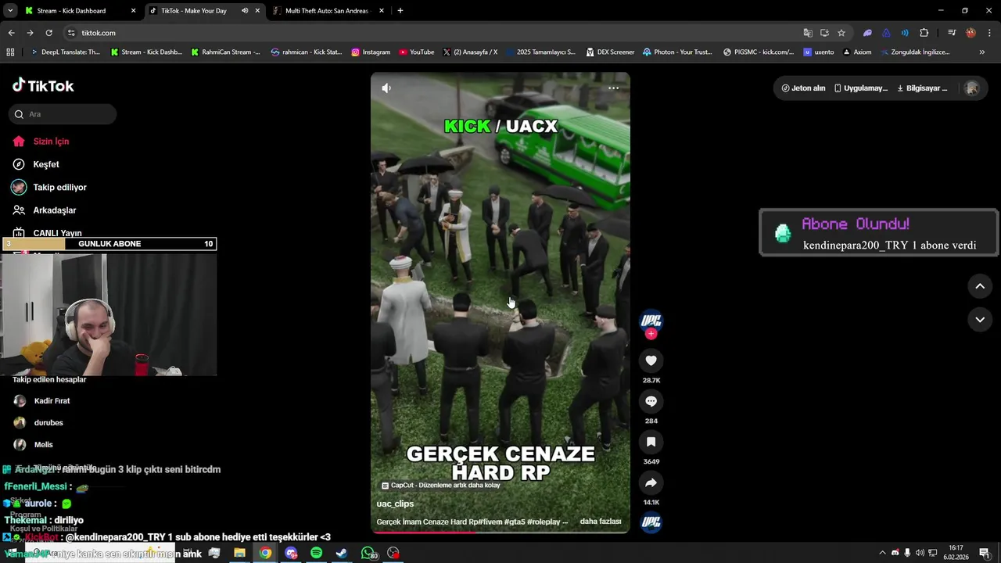Open durubes followed account
Viewport: 1001px width, 563px height.
(x=48, y=422)
